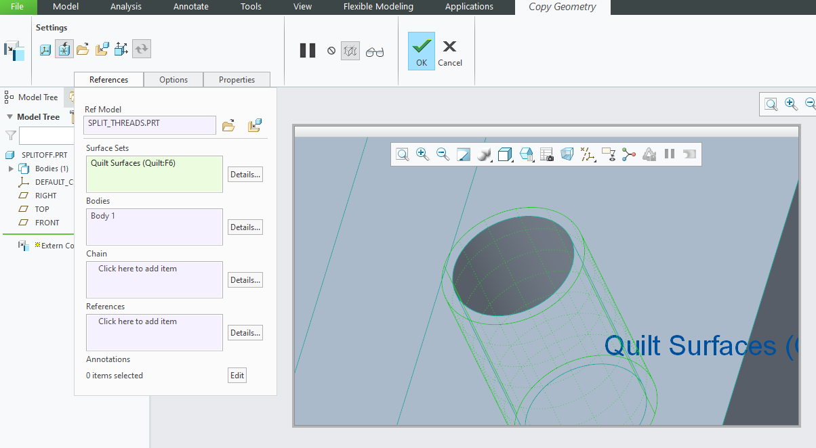This screenshot has width=816, height=448.
Task: Click the open file icon next to Ref Model
Action: 228,125
